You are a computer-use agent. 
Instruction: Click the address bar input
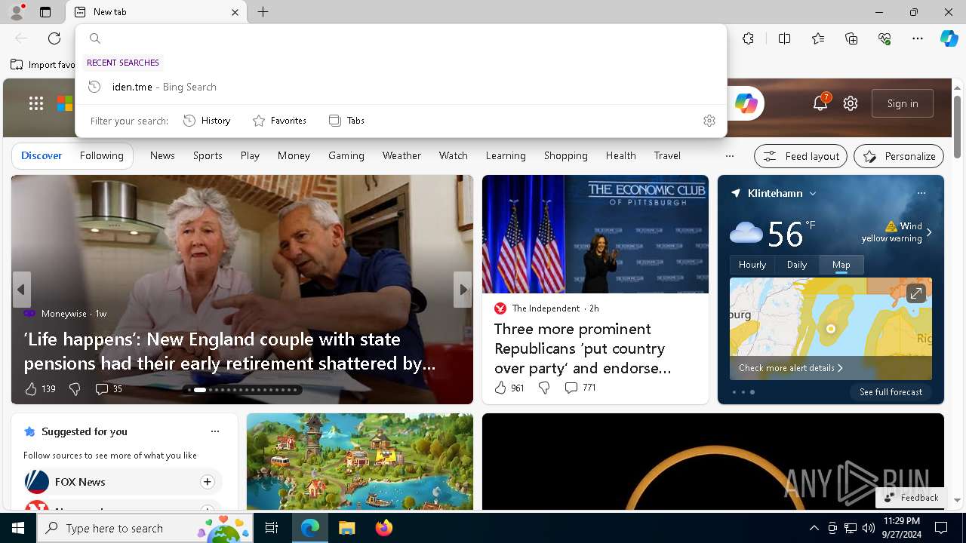(x=411, y=38)
